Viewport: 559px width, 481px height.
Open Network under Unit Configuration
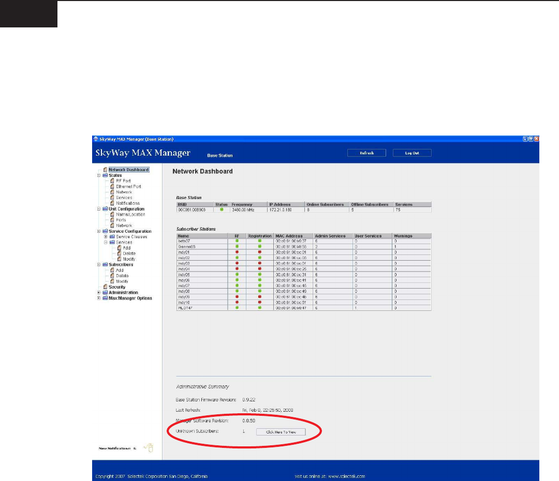pyautogui.click(x=124, y=226)
